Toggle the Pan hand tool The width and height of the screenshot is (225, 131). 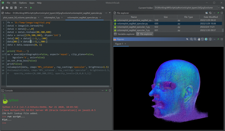199,39
